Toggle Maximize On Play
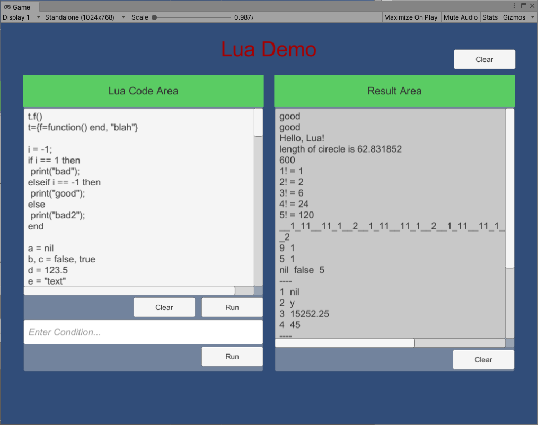 [x=411, y=17]
